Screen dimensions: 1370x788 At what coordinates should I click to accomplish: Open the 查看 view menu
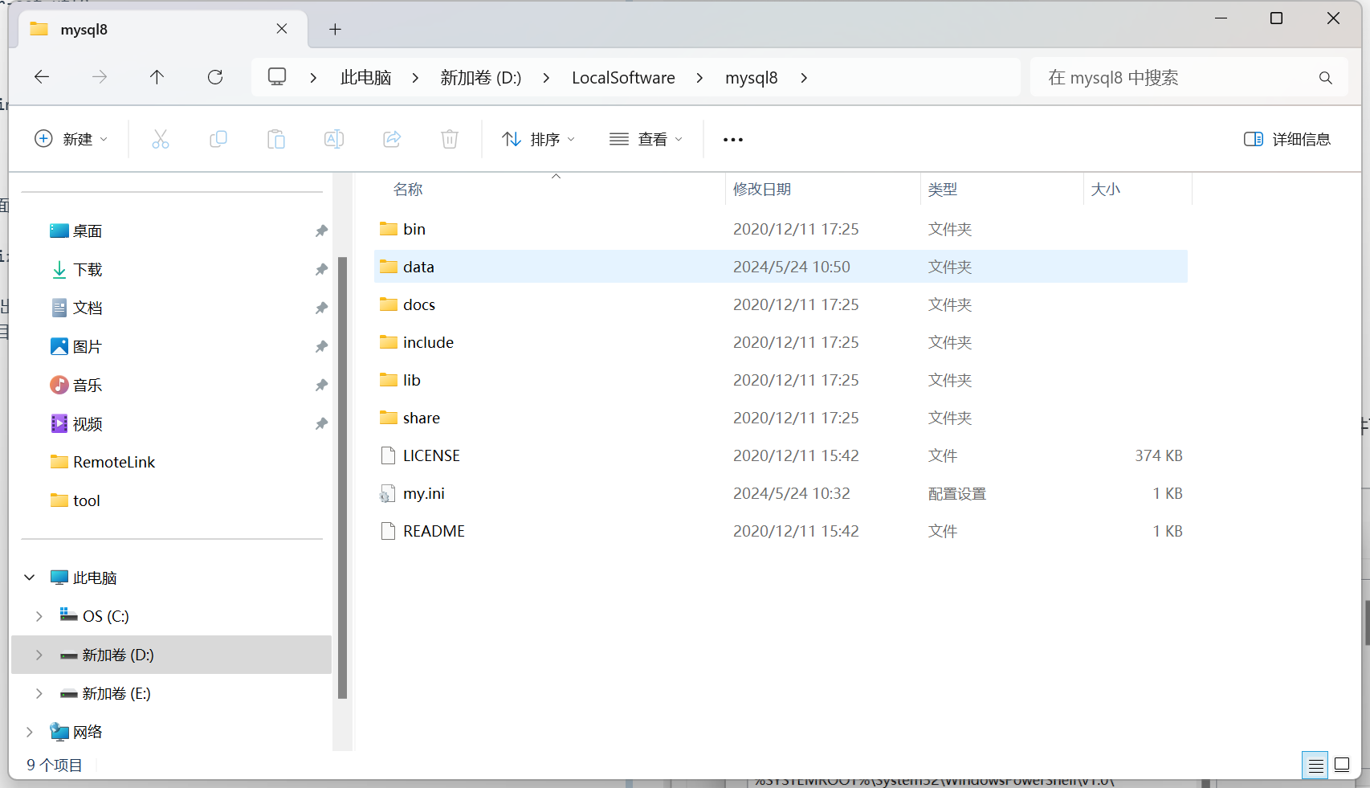click(646, 140)
